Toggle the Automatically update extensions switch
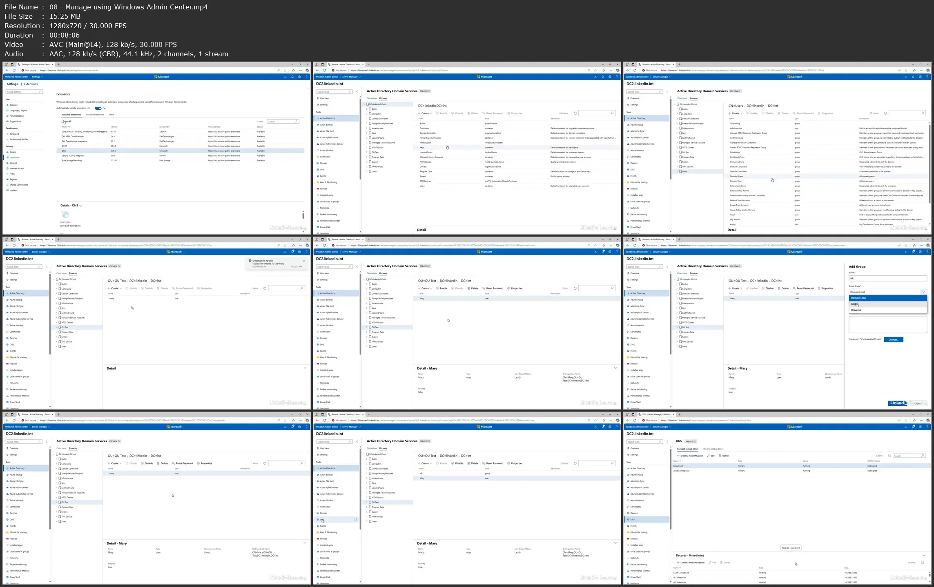This screenshot has height=587, width=934. click(98, 108)
